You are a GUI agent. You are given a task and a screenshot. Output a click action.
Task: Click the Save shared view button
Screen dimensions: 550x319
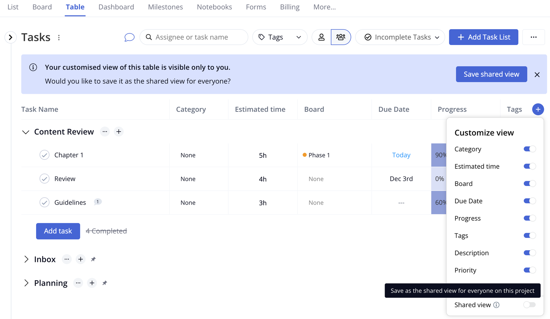coord(491,74)
